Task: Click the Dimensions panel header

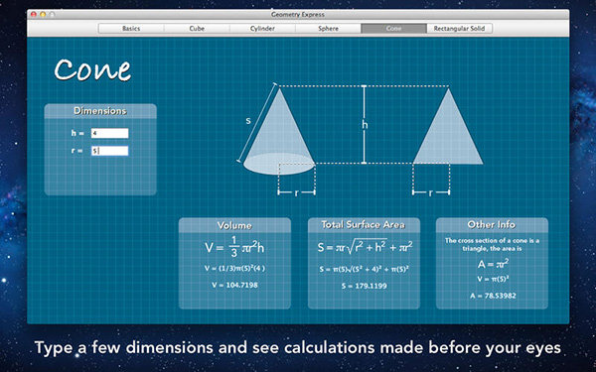Action: (100, 111)
